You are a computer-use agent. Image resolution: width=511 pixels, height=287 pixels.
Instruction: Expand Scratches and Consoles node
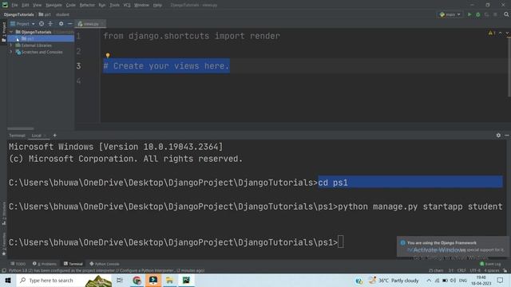coord(10,52)
